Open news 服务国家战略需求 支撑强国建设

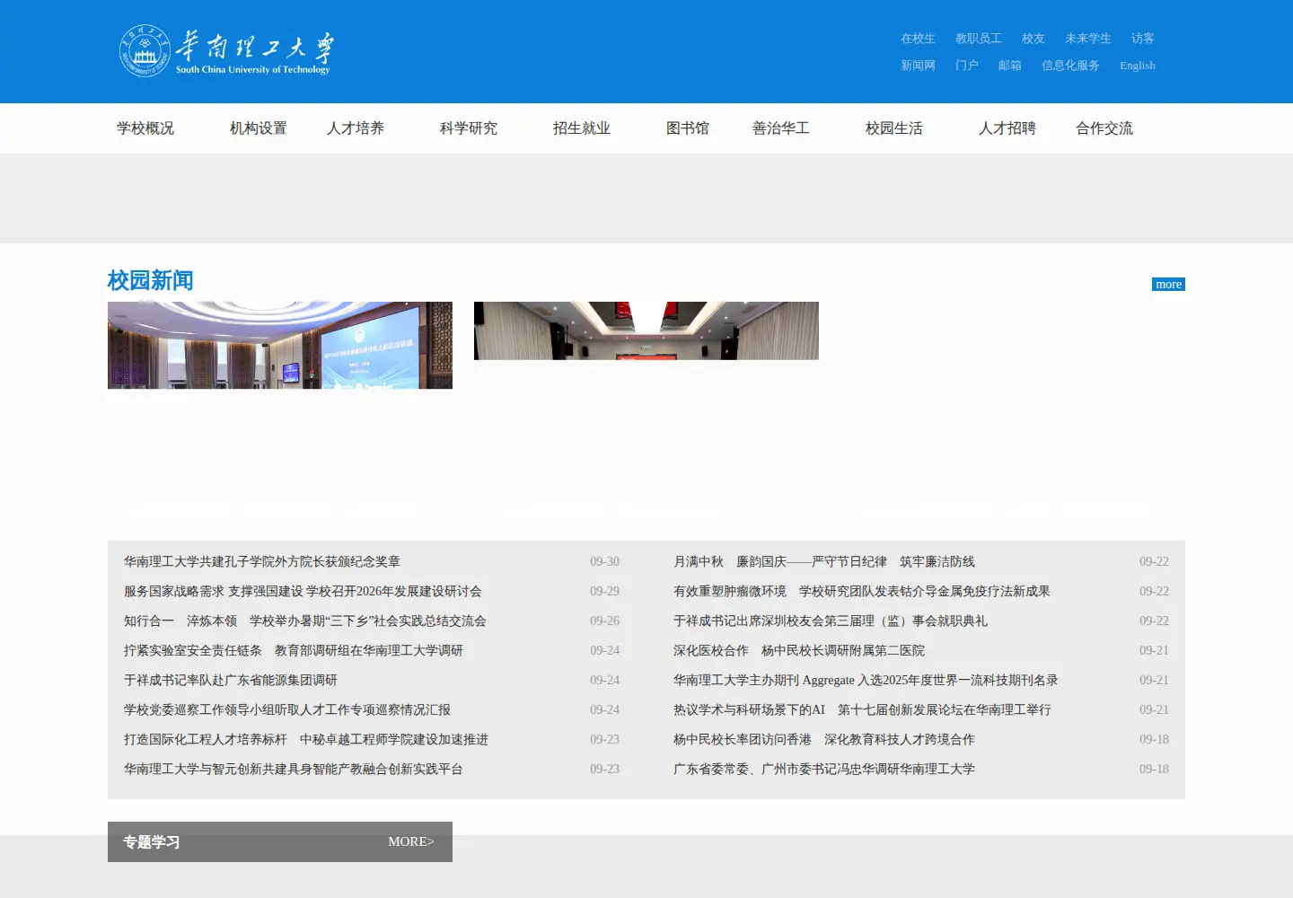[303, 591]
